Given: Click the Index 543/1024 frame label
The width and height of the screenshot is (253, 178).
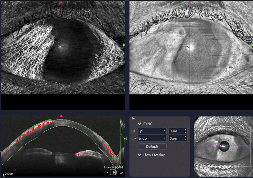Looking at the screenshot, I should coord(113,167).
